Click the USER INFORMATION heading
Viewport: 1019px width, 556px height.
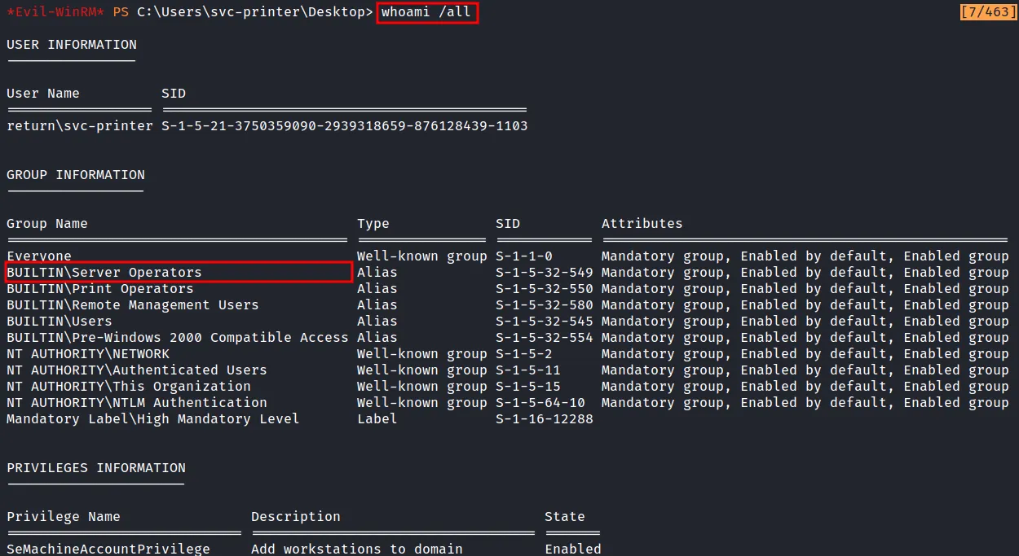pyautogui.click(x=71, y=45)
